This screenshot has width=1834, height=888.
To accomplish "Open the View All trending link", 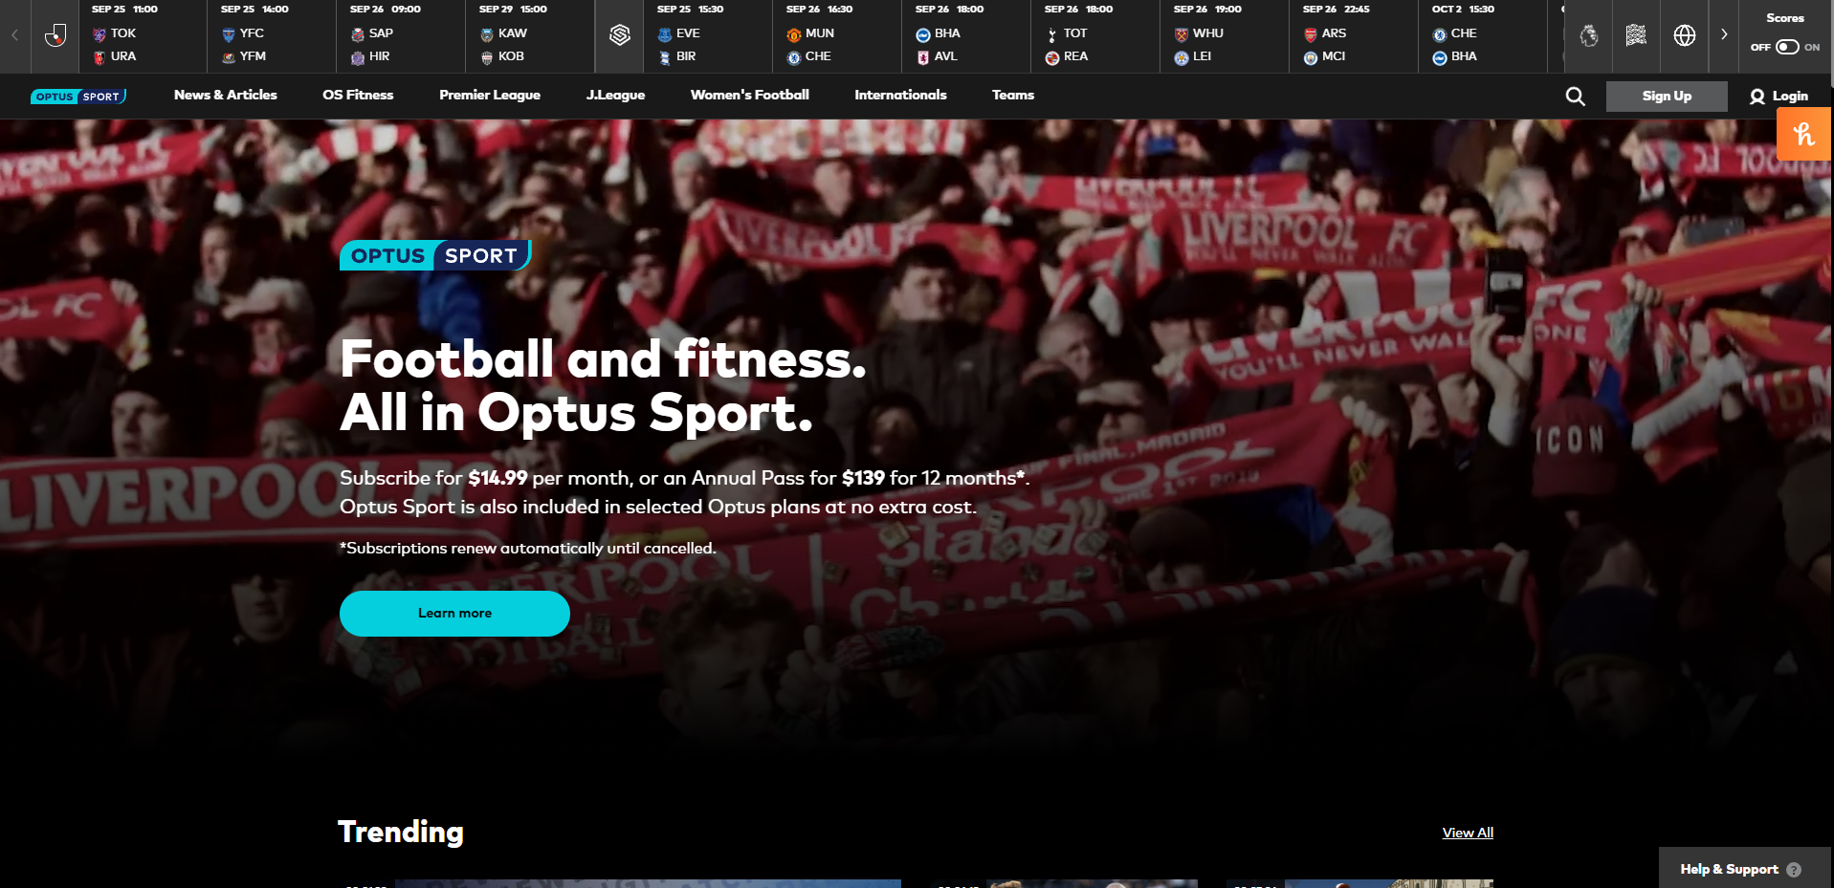I will point(1468,833).
